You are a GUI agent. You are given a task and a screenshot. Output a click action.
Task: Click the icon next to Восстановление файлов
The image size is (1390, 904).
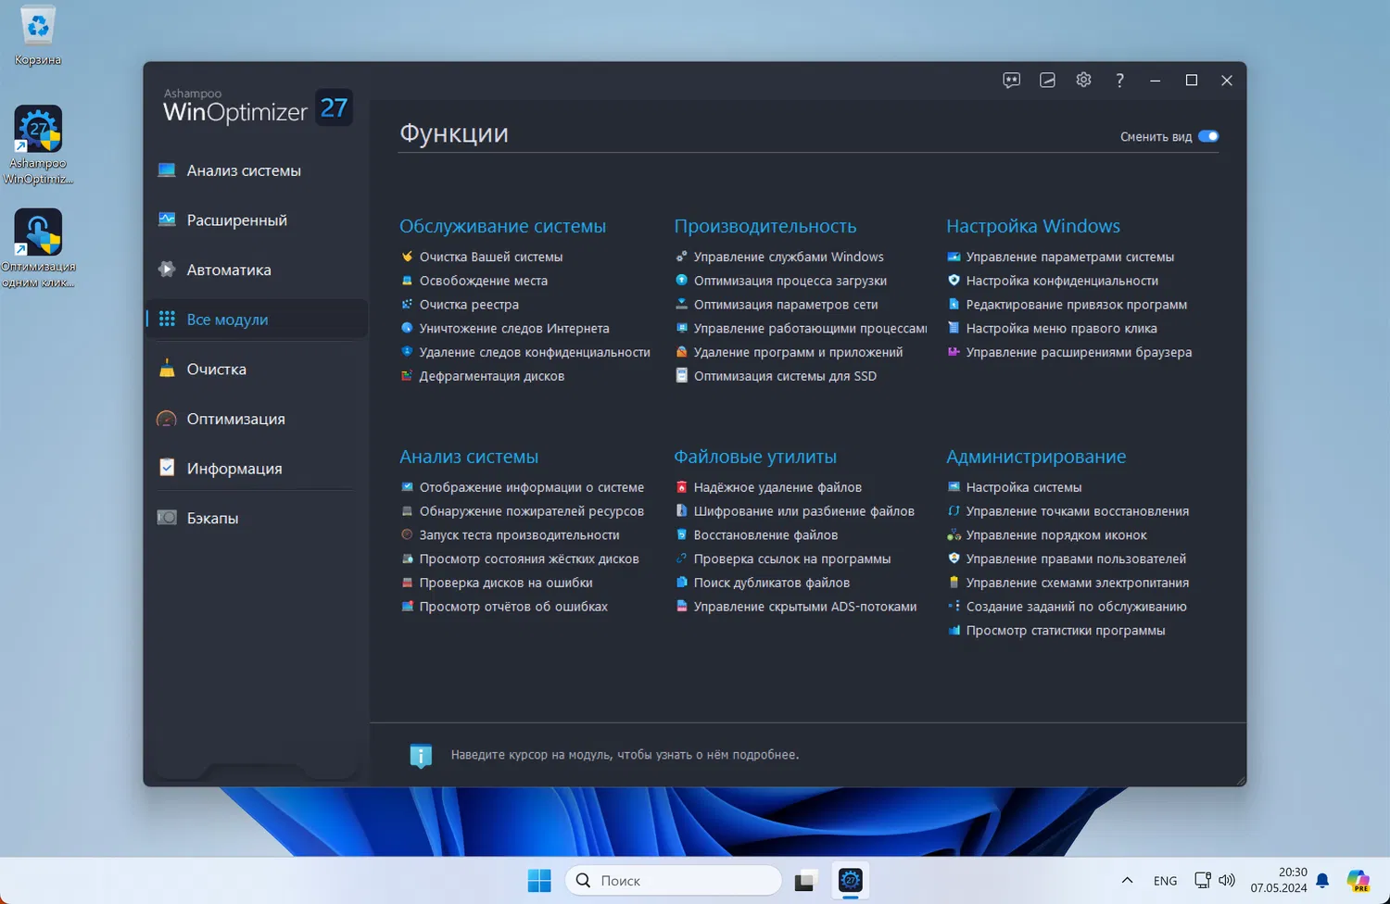click(x=681, y=534)
